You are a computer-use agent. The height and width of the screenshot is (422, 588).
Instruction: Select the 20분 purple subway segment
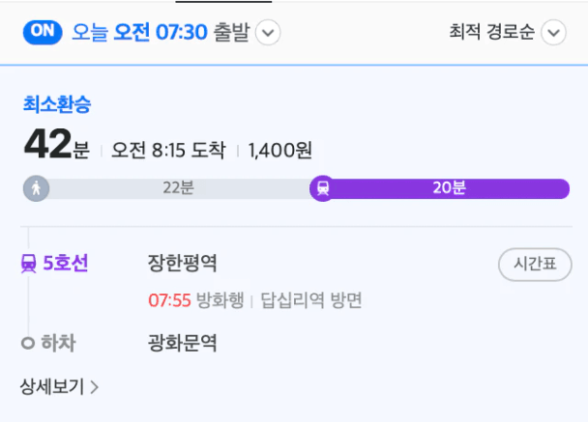coord(450,189)
